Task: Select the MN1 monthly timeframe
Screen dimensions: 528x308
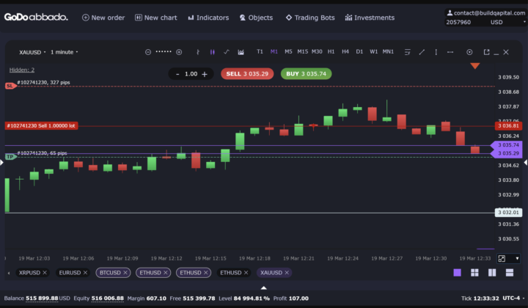Action: pos(388,52)
